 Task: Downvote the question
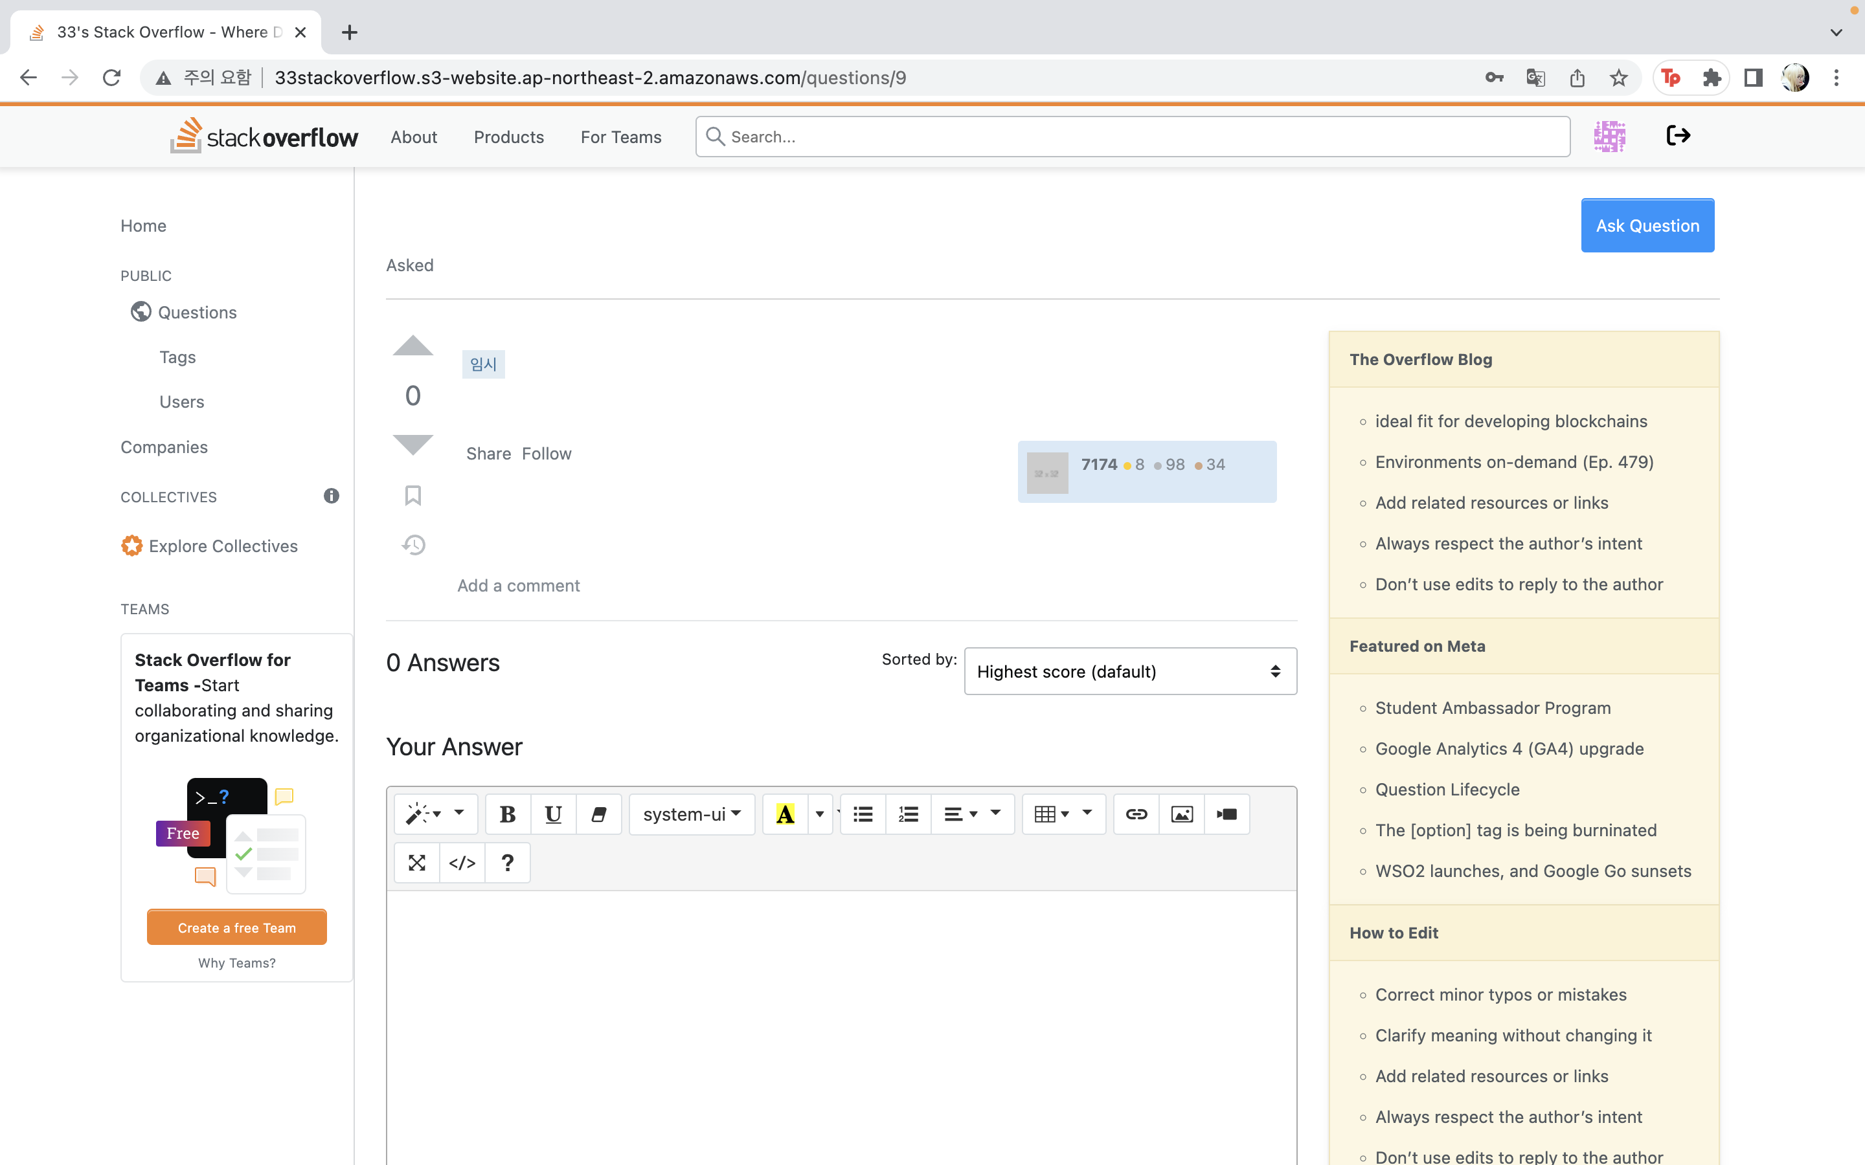point(413,444)
